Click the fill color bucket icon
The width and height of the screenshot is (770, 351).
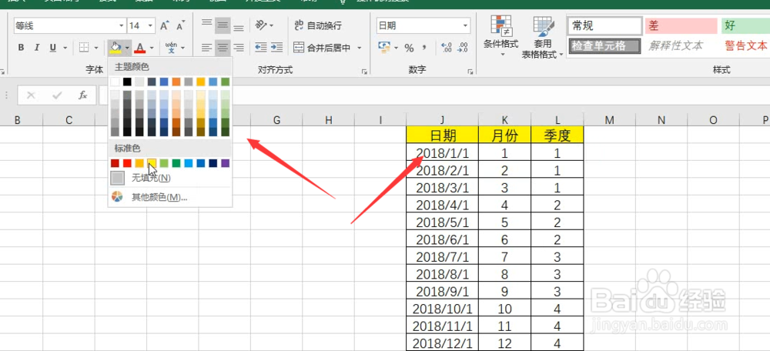pyautogui.click(x=115, y=48)
